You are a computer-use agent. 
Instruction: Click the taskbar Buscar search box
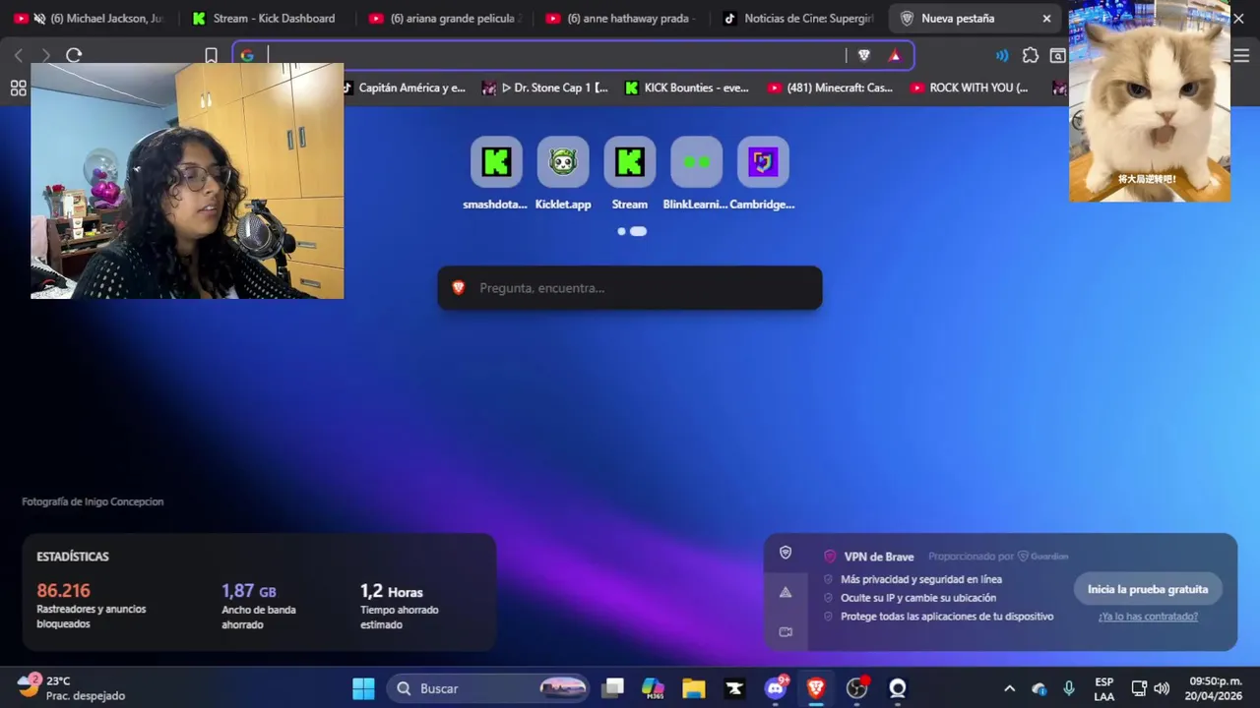[489, 688]
